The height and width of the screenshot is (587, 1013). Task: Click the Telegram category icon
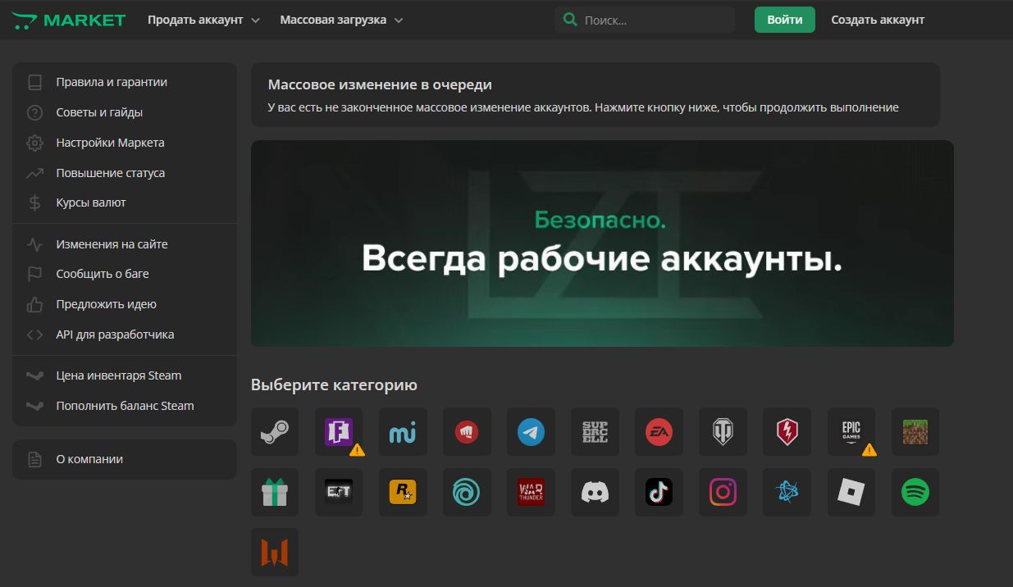[x=531, y=432]
